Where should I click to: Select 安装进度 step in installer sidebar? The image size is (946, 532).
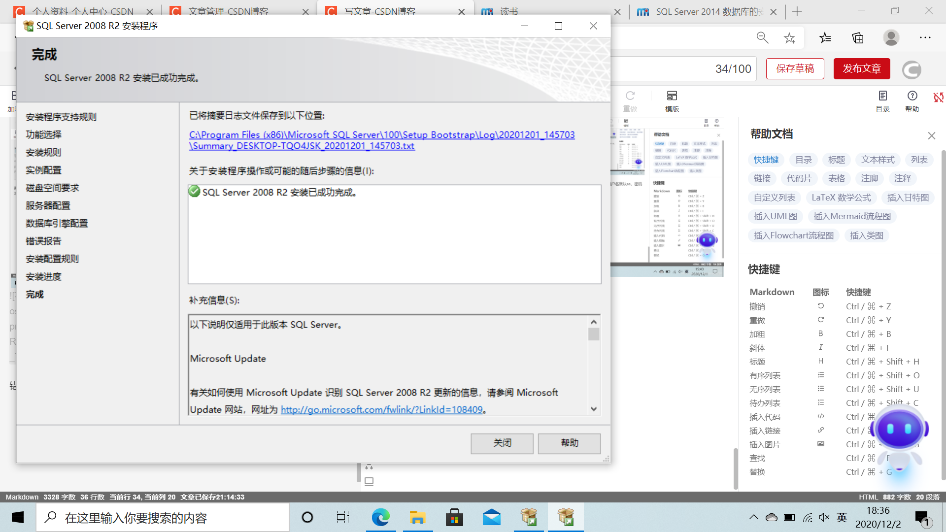point(43,276)
